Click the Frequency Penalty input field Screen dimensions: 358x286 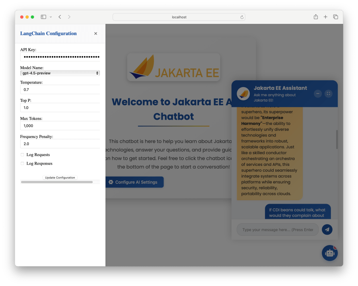[60, 144]
